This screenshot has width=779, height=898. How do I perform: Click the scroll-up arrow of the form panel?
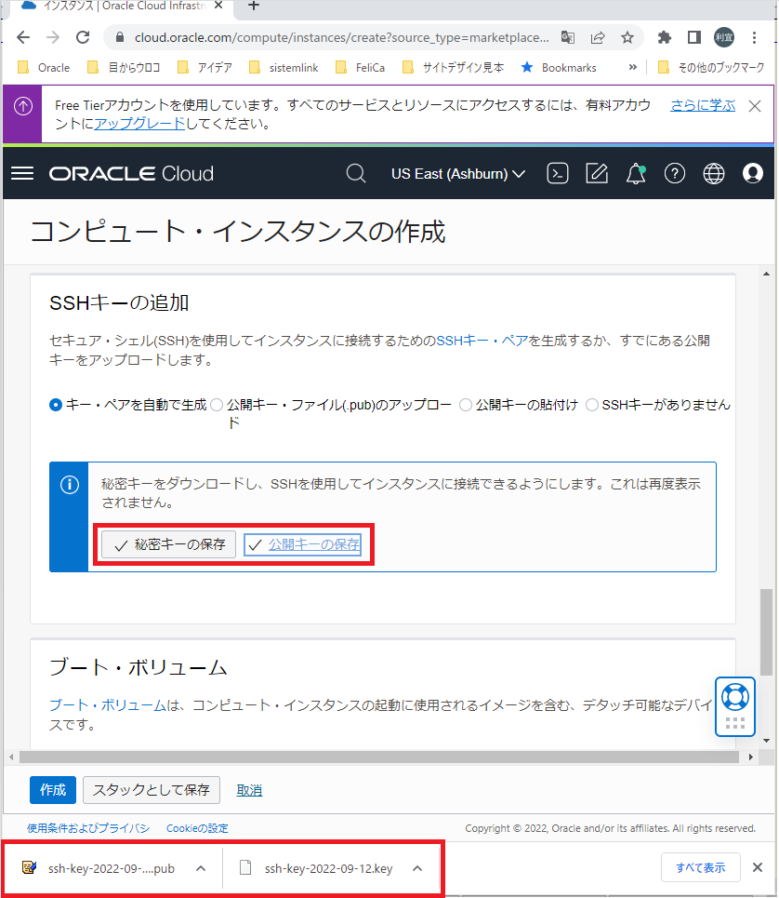(x=766, y=274)
